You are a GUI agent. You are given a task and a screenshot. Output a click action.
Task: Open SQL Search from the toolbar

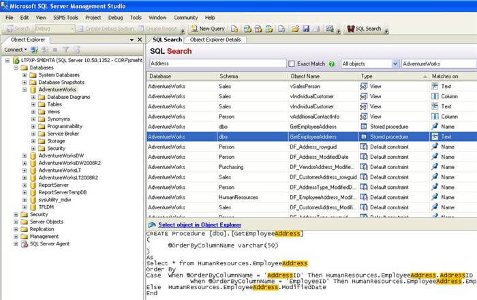pyautogui.click(x=364, y=29)
